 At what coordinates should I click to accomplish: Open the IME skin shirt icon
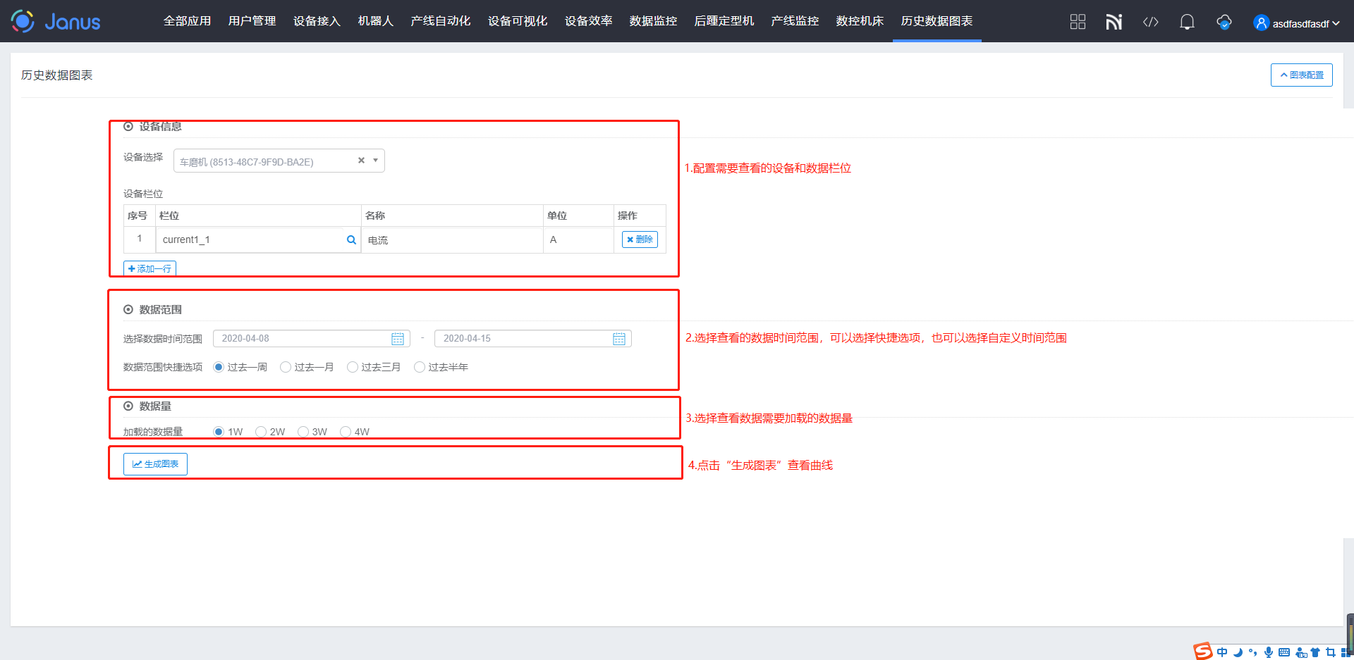(1315, 652)
